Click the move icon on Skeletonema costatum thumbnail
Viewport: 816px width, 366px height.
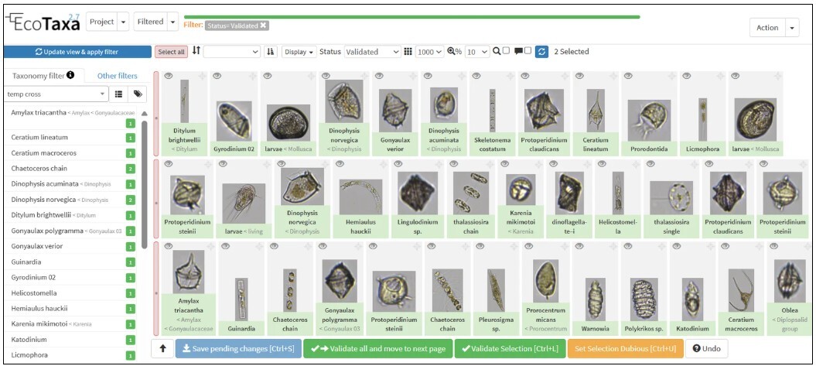[x=510, y=76]
